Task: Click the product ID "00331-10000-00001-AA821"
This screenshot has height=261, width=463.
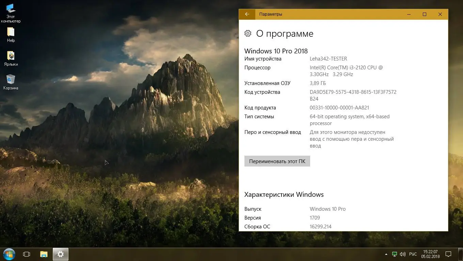Action: point(339,108)
